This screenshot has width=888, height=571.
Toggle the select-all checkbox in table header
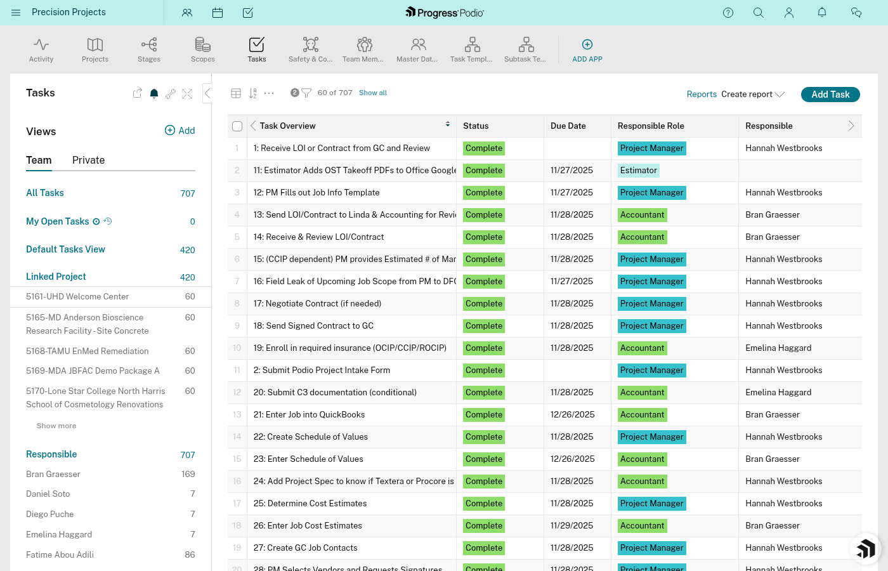coord(237,126)
